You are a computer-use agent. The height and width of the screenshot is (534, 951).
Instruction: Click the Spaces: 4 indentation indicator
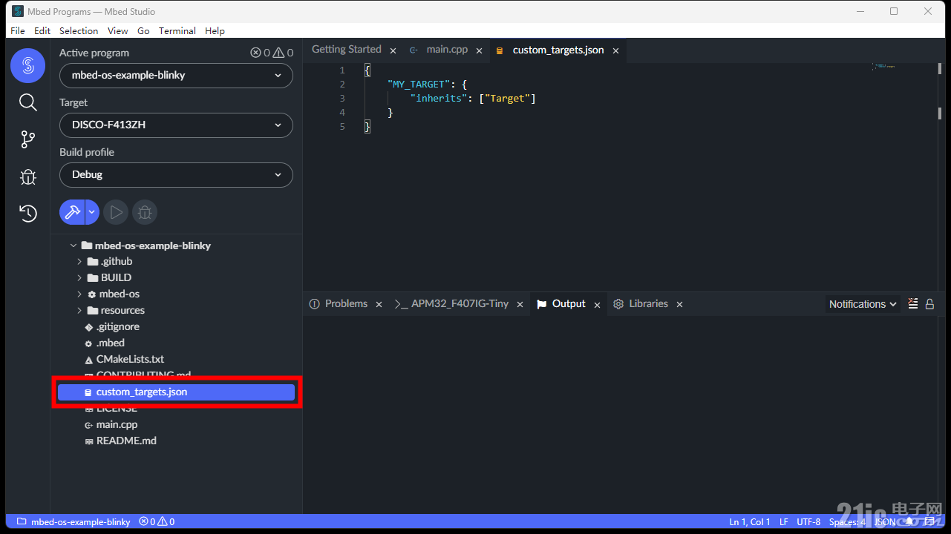tap(847, 522)
